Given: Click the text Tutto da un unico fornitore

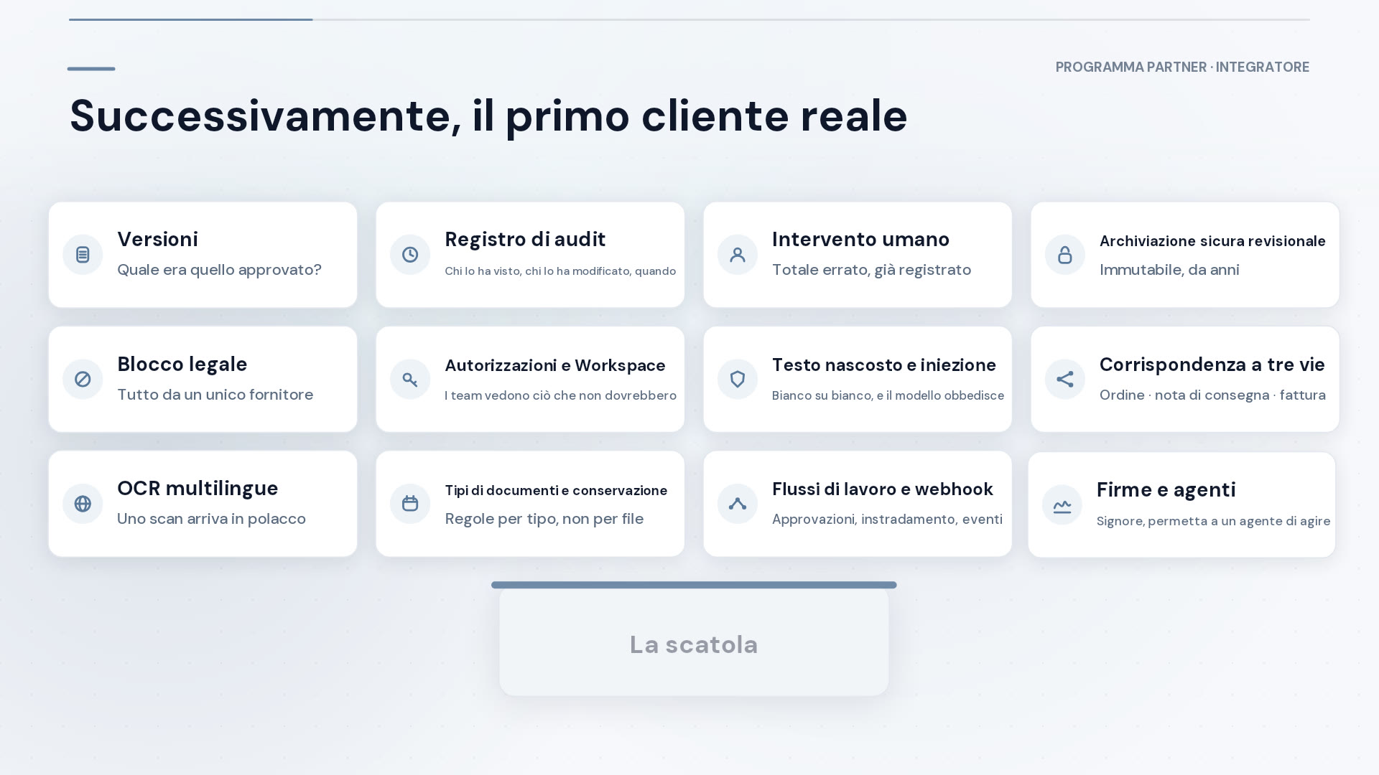Looking at the screenshot, I should tap(215, 395).
